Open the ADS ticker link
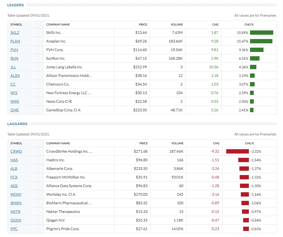Viewport: 283px width, 237px height. [14, 186]
